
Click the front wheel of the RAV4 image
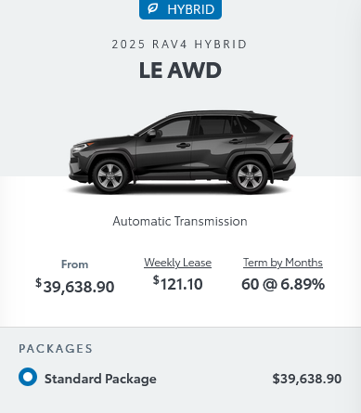point(110,176)
